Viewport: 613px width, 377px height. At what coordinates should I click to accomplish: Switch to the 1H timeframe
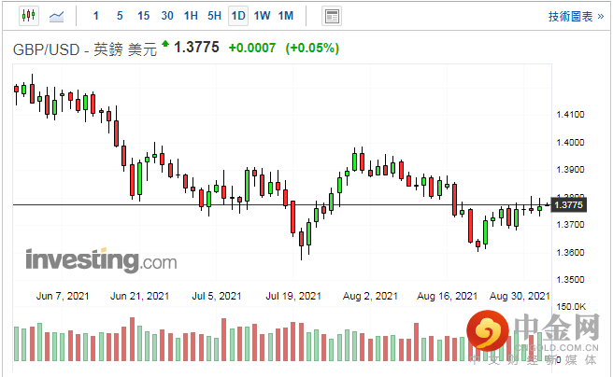pyautogui.click(x=191, y=16)
